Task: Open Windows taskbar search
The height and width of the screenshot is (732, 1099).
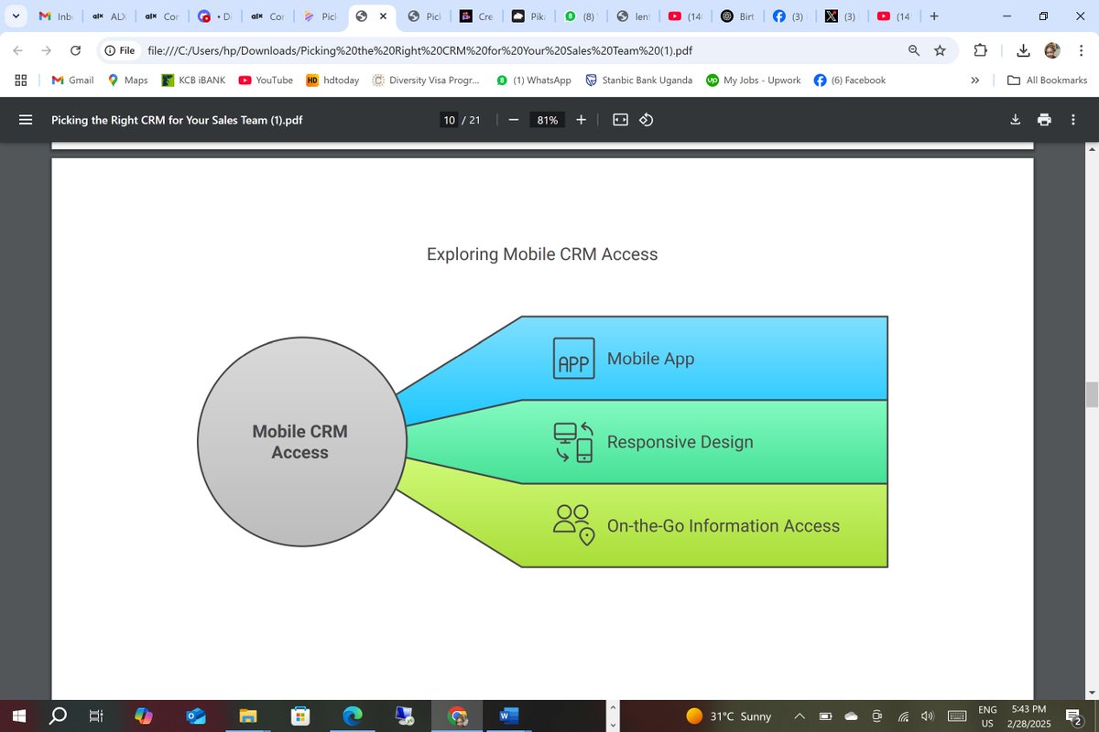Action: [x=58, y=716]
